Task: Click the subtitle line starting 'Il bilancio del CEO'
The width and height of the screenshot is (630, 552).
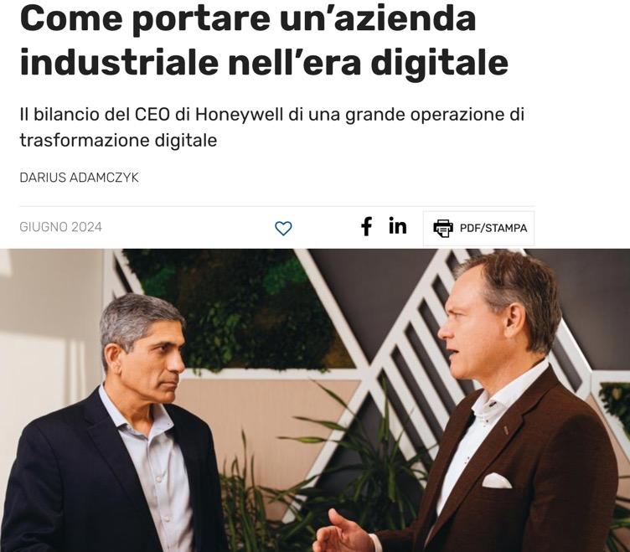Action: pyautogui.click(x=272, y=115)
